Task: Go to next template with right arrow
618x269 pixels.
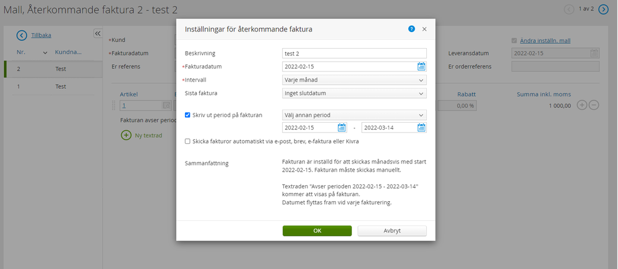Action: click(x=603, y=9)
